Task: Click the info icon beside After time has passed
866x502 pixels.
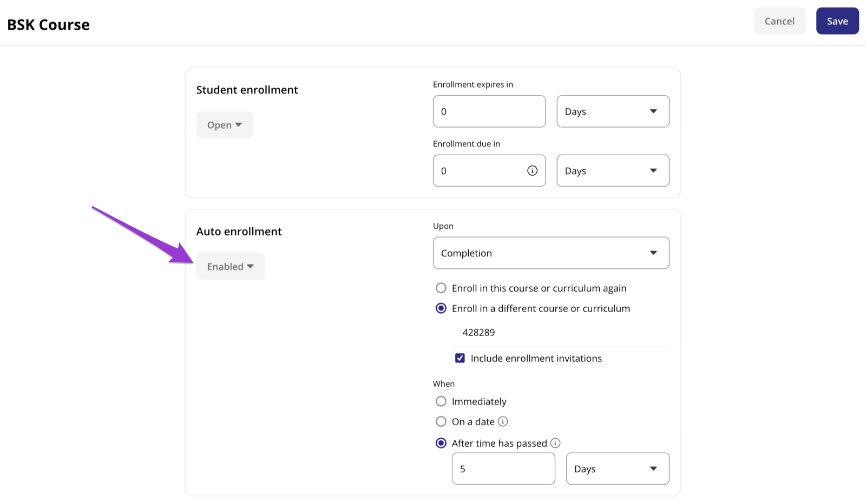Action: [x=555, y=443]
